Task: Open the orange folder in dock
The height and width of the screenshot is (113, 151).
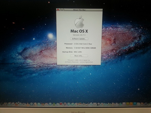Action: click(x=131, y=104)
